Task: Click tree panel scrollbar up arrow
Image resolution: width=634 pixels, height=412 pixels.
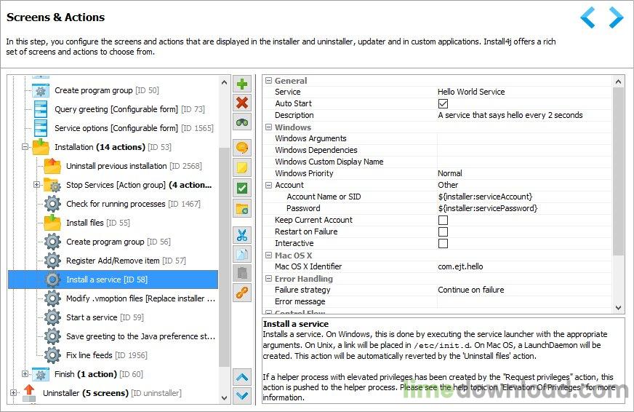Action: point(225,82)
